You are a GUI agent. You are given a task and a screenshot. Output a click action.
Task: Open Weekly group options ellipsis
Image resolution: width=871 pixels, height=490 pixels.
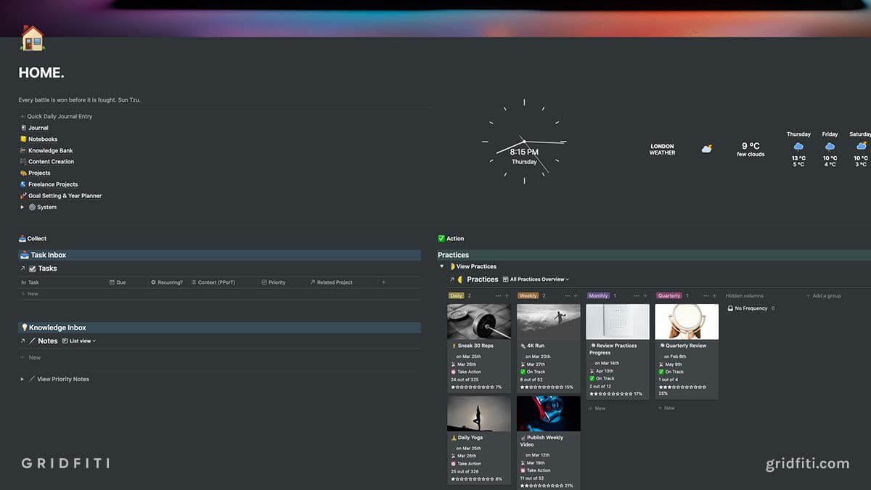click(568, 296)
